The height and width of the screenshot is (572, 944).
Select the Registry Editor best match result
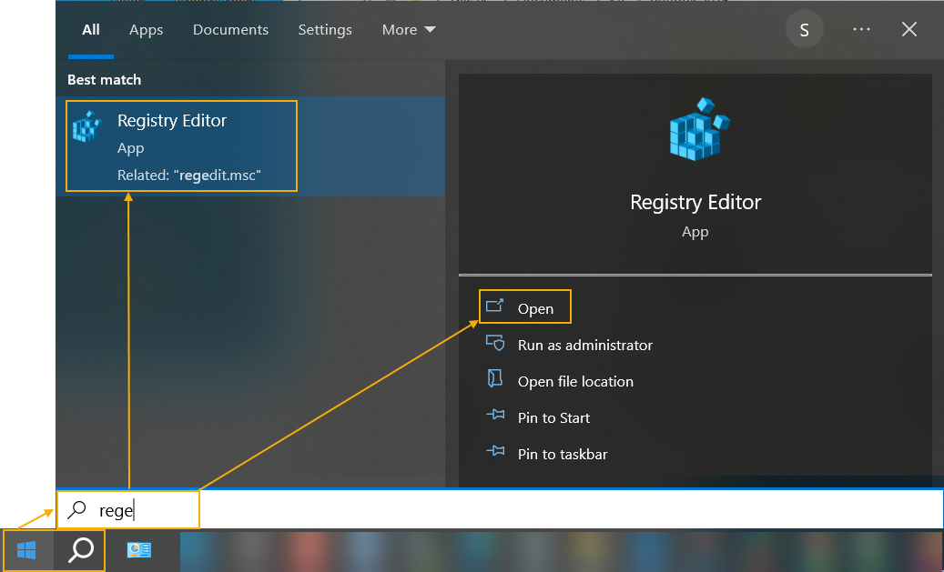pos(250,146)
